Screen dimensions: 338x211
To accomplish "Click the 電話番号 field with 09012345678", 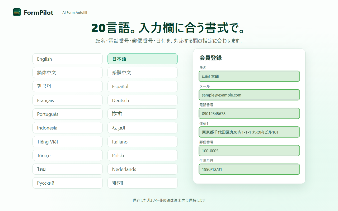I will pos(249,113).
